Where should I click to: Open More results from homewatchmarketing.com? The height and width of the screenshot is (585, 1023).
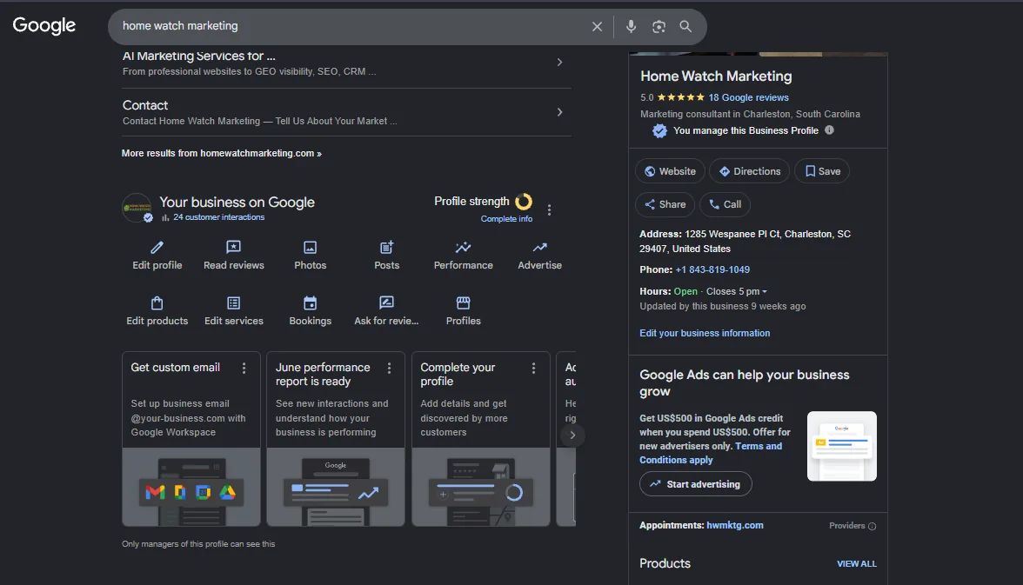click(222, 153)
